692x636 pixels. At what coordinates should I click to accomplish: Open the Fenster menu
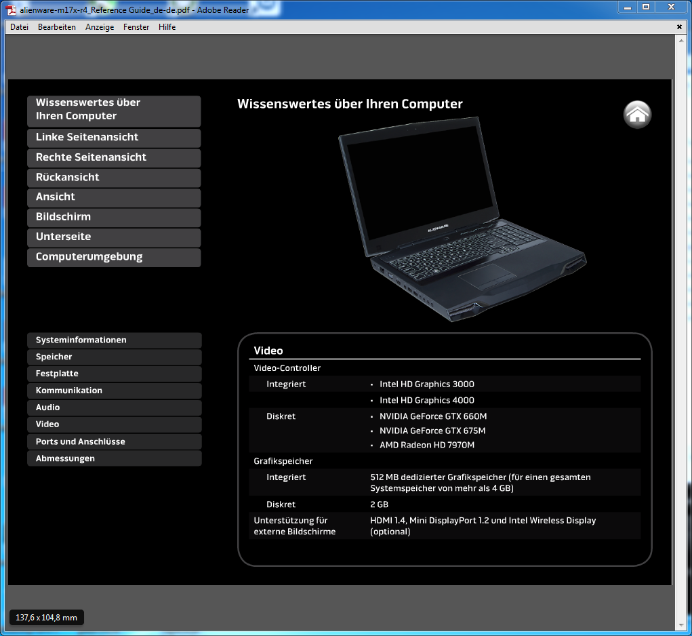(136, 27)
